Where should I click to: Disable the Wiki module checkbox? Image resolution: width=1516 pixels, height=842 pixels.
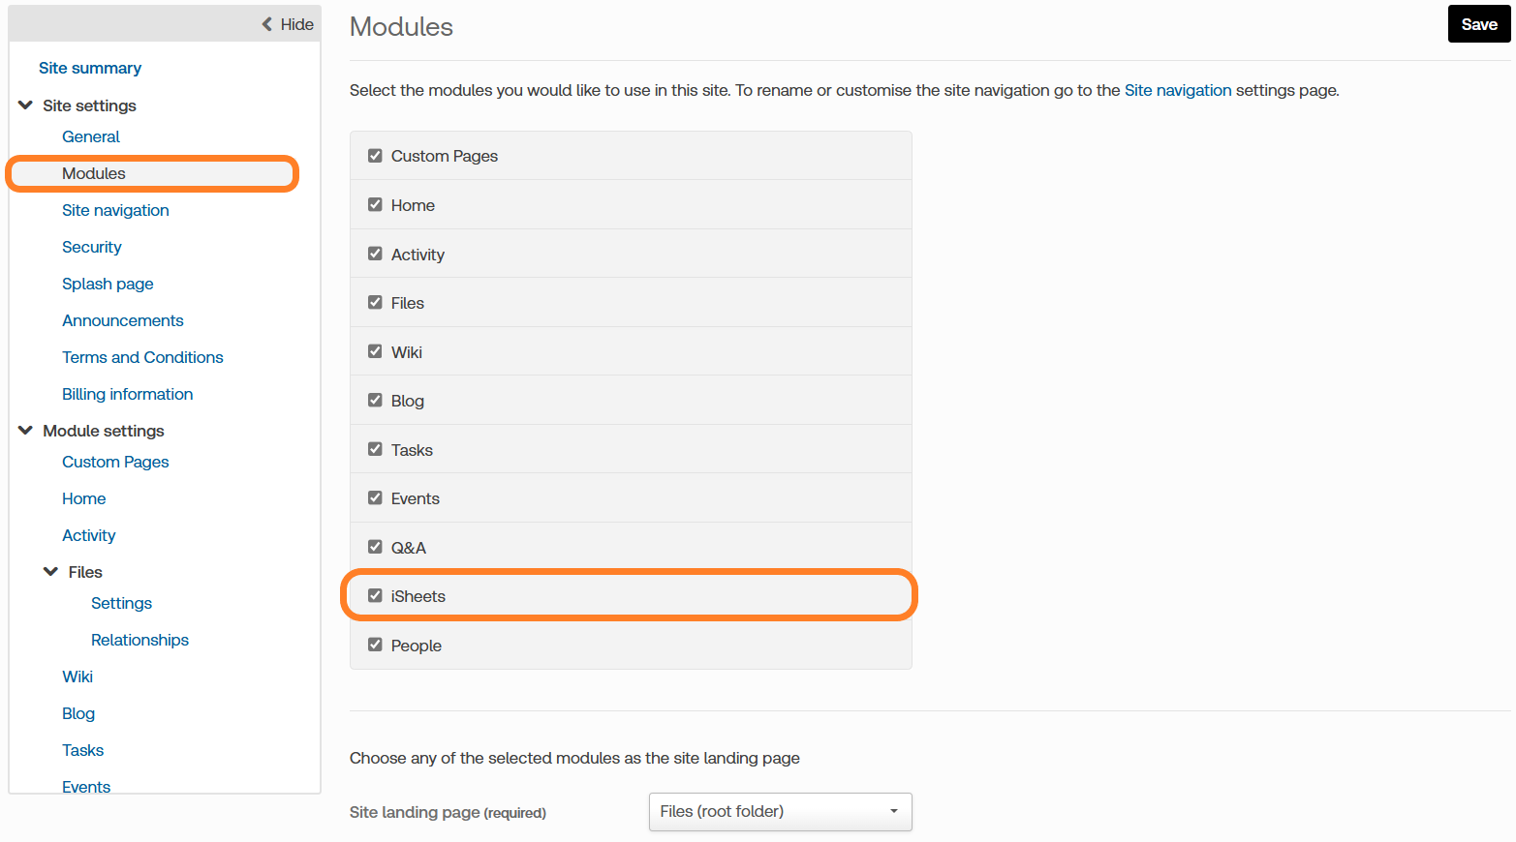pyautogui.click(x=375, y=351)
